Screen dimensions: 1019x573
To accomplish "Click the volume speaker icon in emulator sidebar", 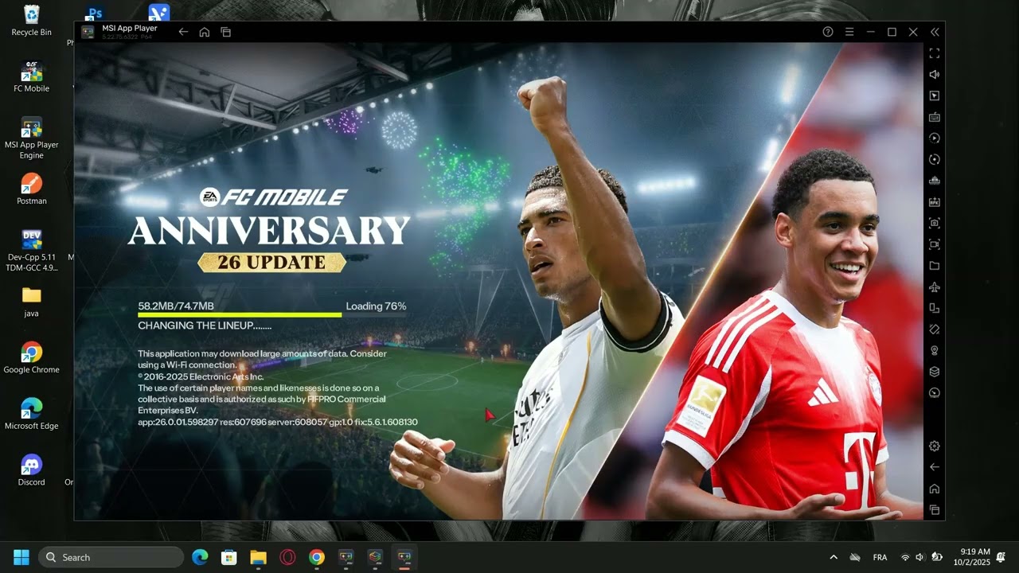I will click(x=935, y=74).
